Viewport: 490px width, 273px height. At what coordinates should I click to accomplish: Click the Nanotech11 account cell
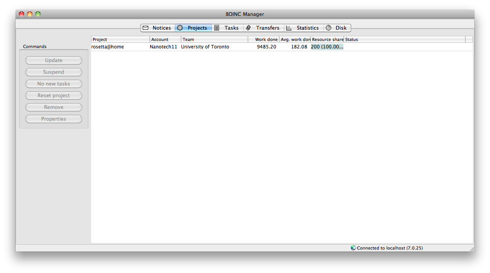tap(163, 47)
